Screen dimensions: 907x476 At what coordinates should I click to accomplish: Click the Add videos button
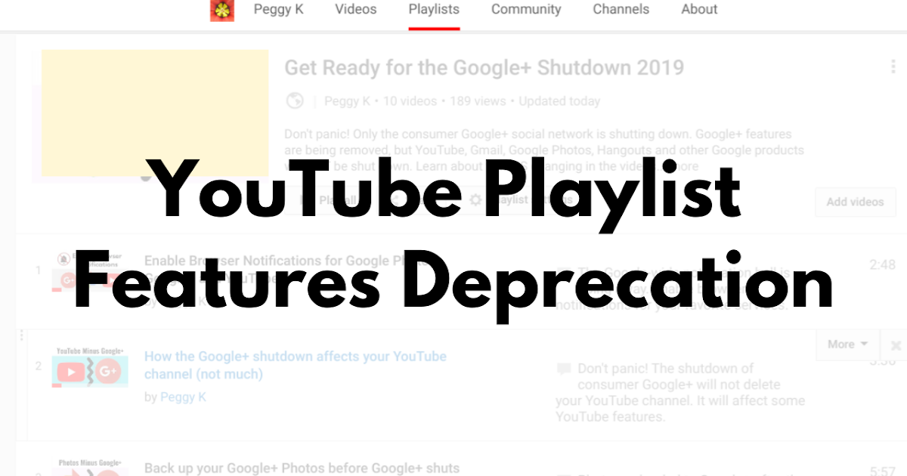point(855,202)
